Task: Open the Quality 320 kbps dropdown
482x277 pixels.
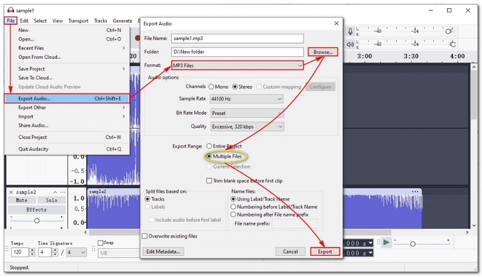Action: pyautogui.click(x=247, y=126)
